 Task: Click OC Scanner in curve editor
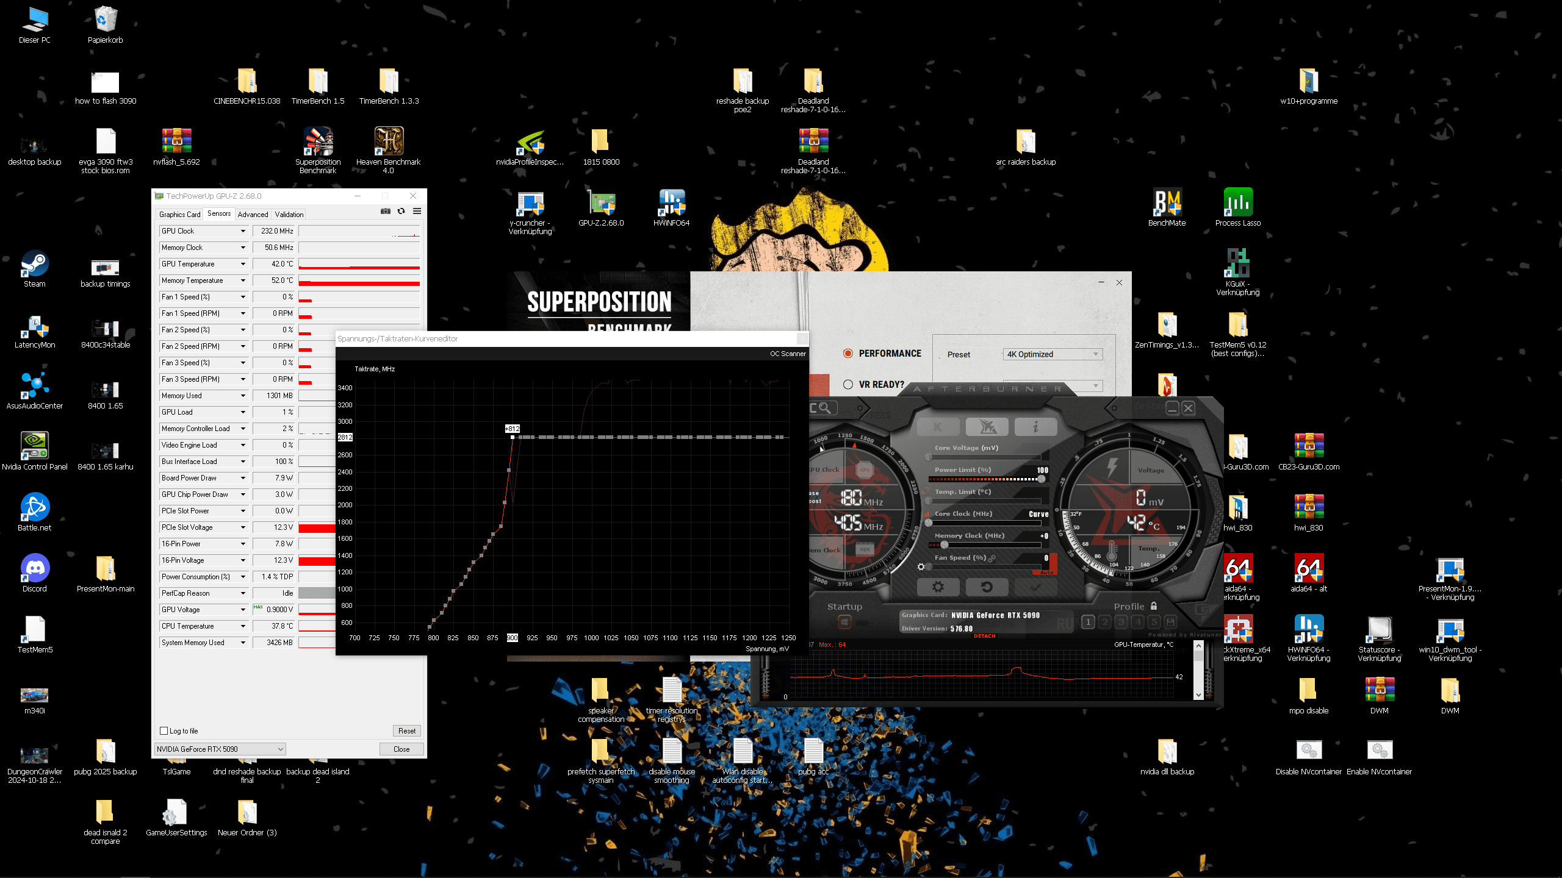(x=787, y=354)
